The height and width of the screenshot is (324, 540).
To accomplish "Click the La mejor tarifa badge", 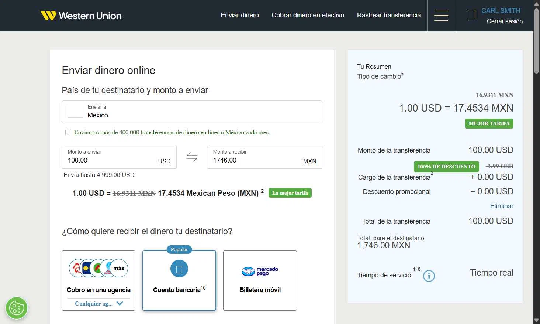I will (x=290, y=193).
